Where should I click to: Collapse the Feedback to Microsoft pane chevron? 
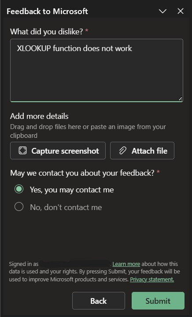[x=162, y=11]
